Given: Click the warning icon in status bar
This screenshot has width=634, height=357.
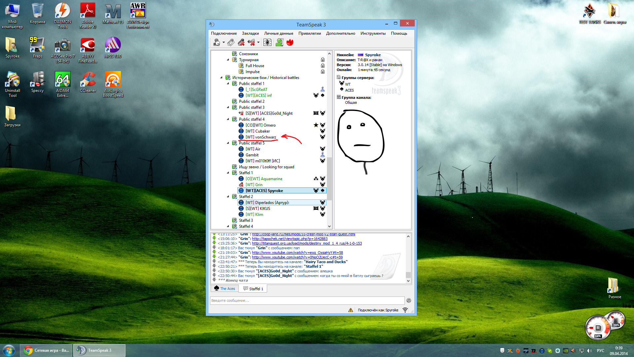Looking at the screenshot, I should coord(351,310).
